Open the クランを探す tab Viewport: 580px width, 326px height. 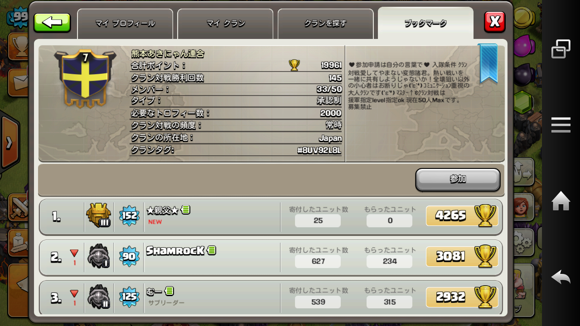click(325, 24)
